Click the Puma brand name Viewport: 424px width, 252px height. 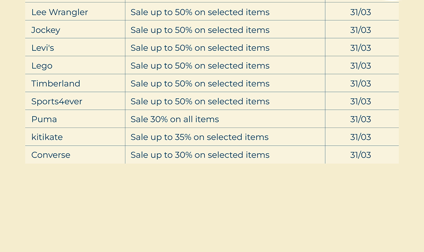(x=44, y=119)
